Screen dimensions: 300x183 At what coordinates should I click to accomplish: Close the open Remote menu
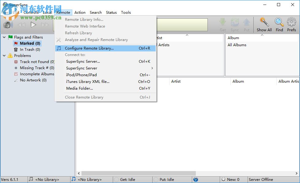tap(63, 13)
